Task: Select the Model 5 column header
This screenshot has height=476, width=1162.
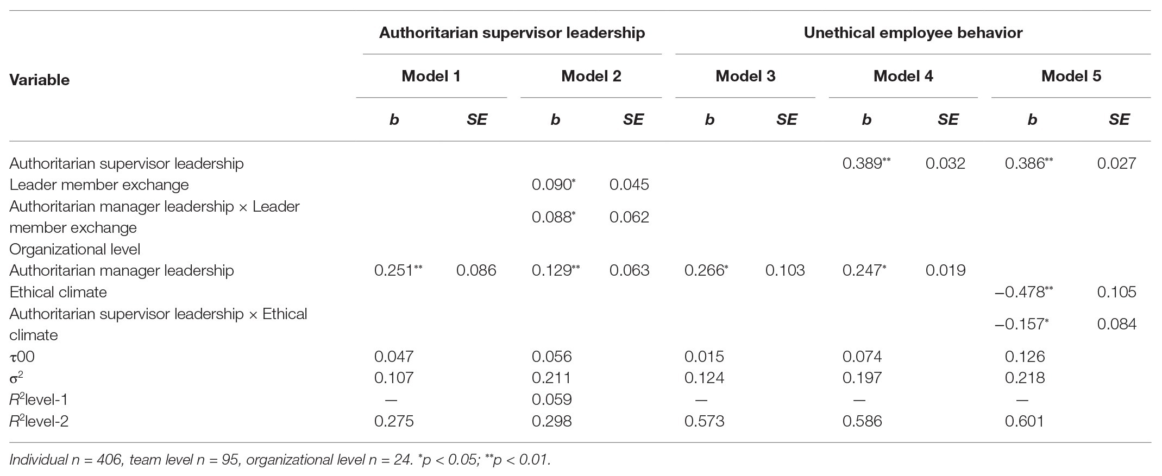Action: point(1071,76)
